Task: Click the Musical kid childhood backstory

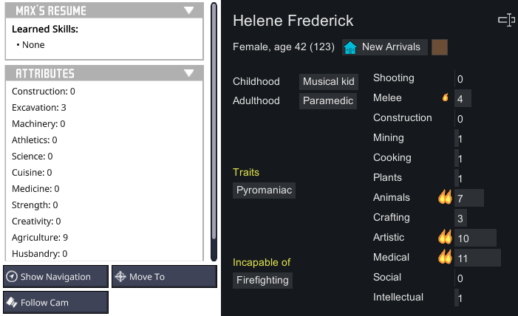Action: coord(329,81)
